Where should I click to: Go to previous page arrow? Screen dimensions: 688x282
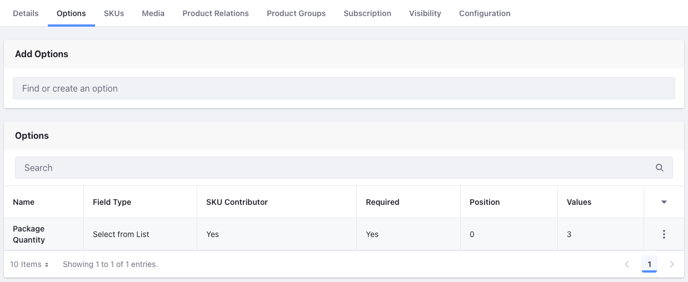point(627,264)
